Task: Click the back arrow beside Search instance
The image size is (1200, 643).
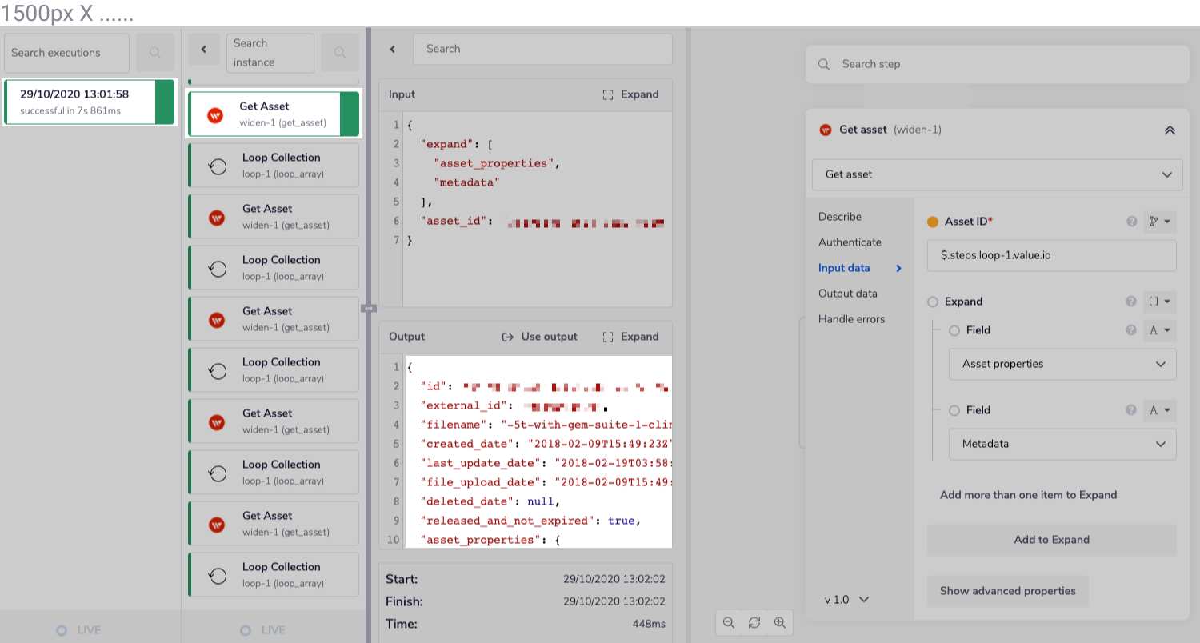Action: pos(204,50)
